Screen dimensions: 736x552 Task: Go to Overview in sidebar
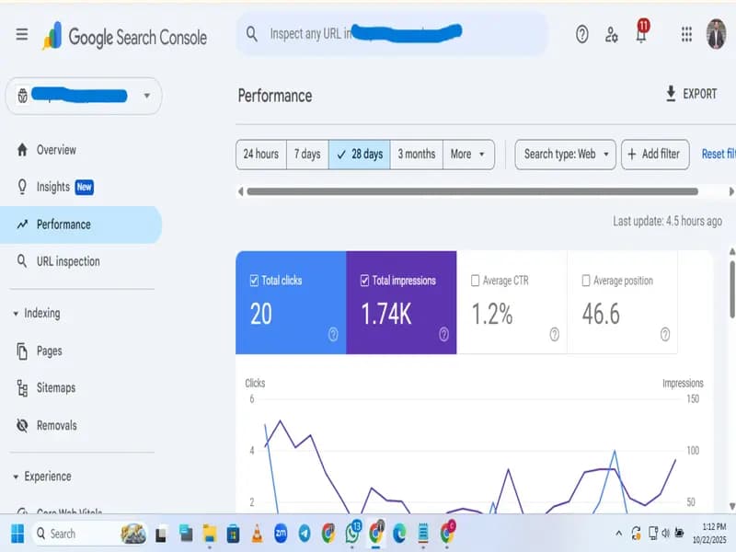pos(81,150)
